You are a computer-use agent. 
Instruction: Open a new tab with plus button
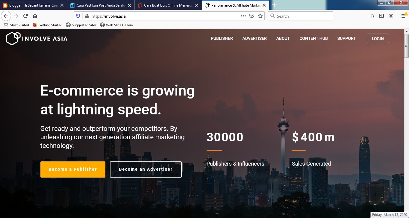pyautogui.click(x=274, y=5)
